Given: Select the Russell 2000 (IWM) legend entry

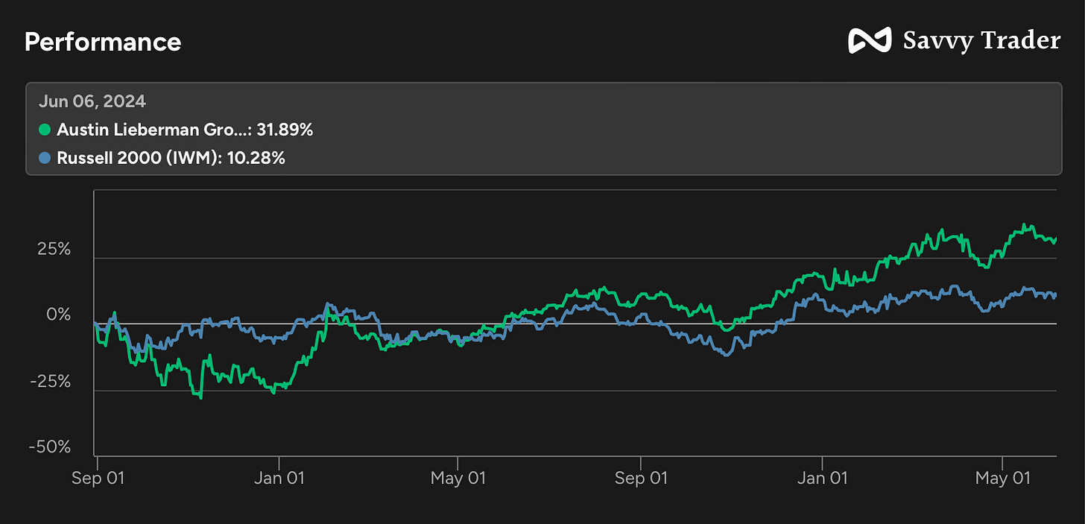Looking at the screenshot, I should click(x=162, y=157).
